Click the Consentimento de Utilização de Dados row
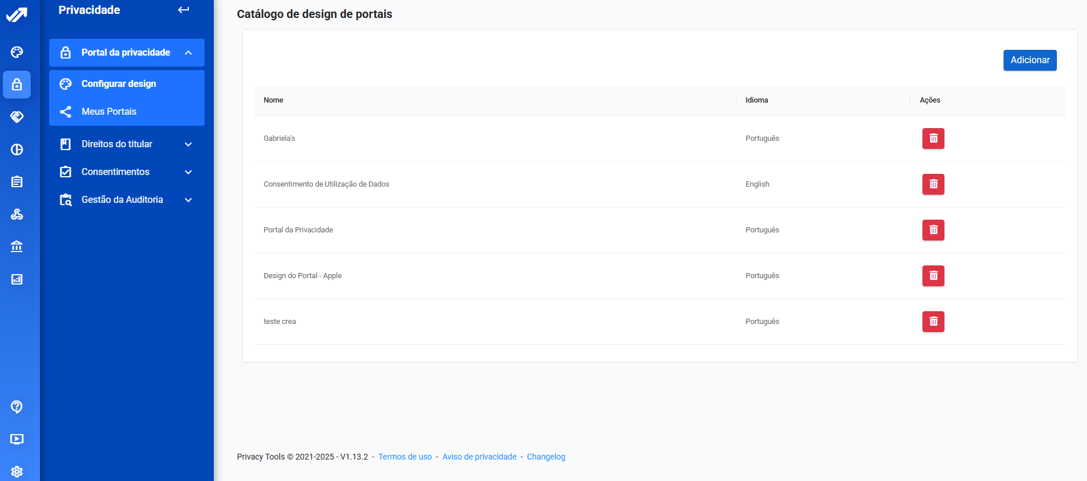Image resolution: width=1087 pixels, height=481 pixels. click(326, 184)
